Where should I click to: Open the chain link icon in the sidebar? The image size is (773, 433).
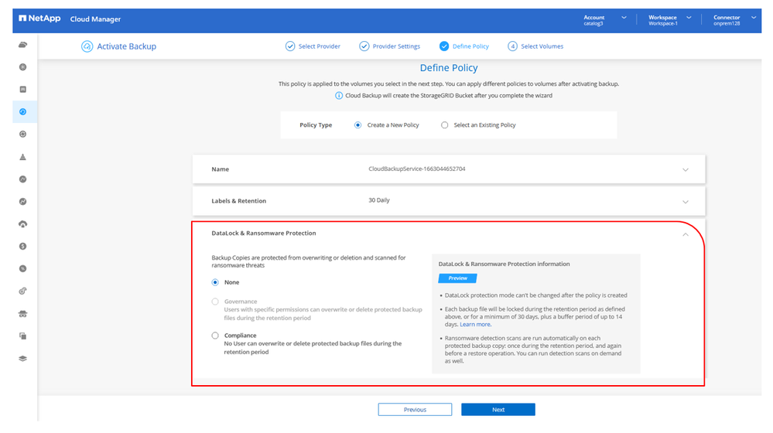22,292
